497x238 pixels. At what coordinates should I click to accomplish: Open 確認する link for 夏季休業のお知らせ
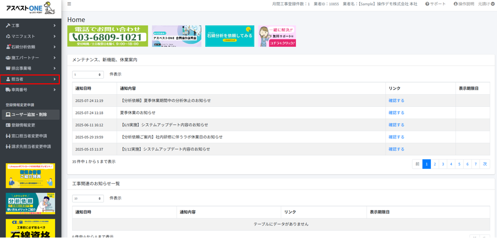(396, 112)
